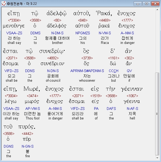Click the parsing code AP-VM-S
161x162 pixels.
tap(33, 109)
